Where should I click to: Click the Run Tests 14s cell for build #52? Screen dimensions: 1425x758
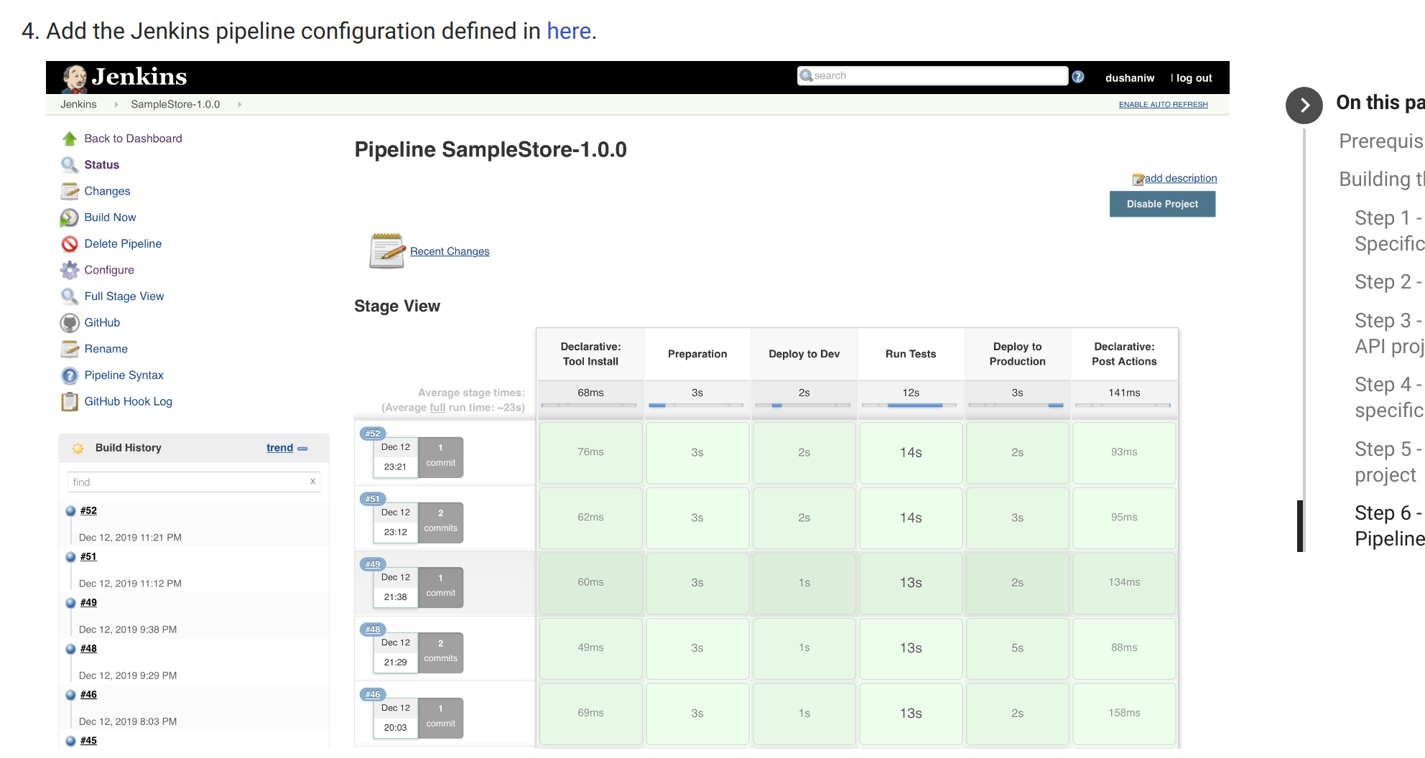[911, 453]
